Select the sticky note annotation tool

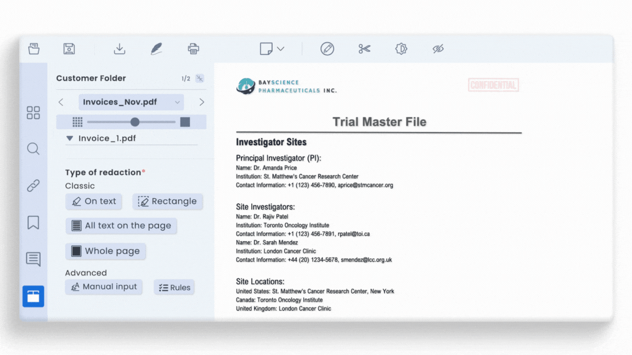tap(266, 49)
